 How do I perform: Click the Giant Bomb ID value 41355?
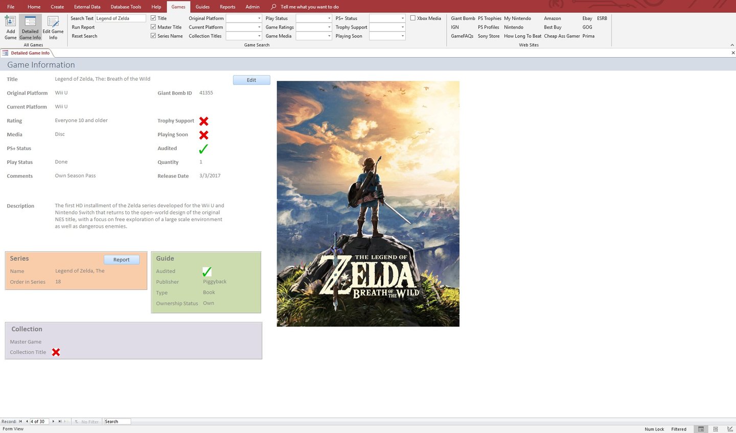point(206,93)
